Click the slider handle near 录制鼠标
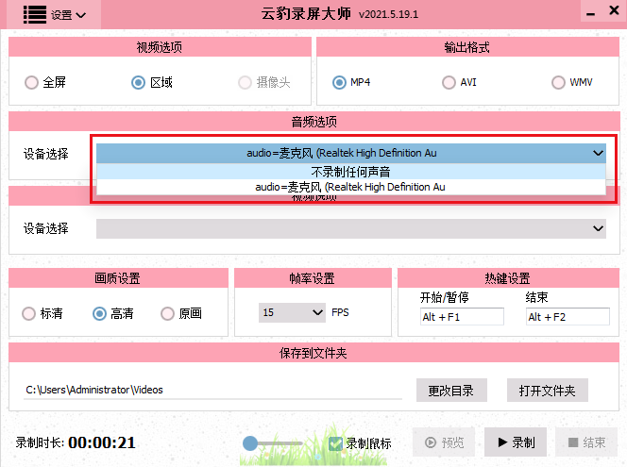The width and height of the screenshot is (627, 467). [250, 443]
